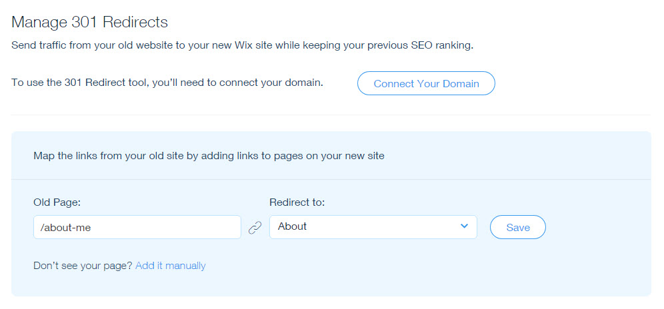Click the Redirect to label
Screen dimensions: 664x309
[301, 202]
